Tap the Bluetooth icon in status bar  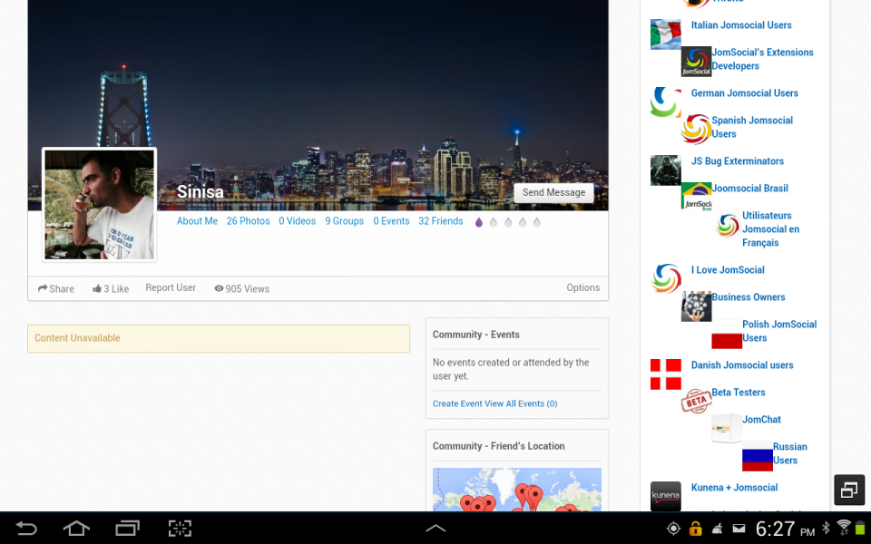point(826,528)
